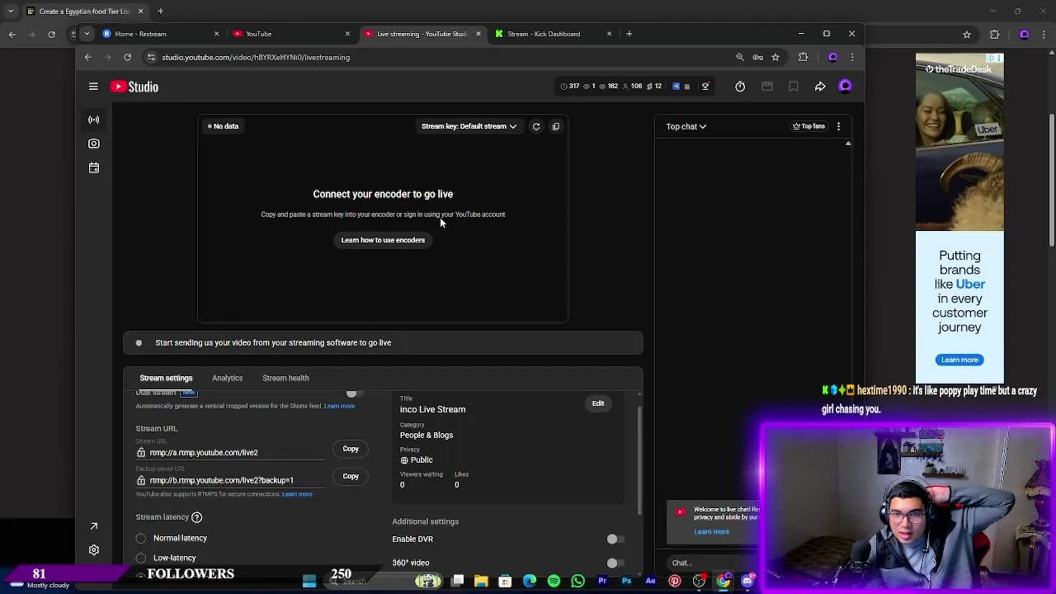Click the YouTube Studio logo
Screen dimensions: 1056x594
[x=134, y=87]
